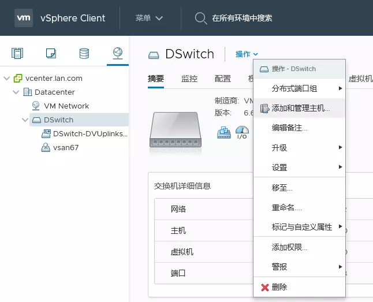This screenshot has height=302, width=373.
Task: Collapse the vcenter.lan.com tree node
Action: (x=7, y=79)
